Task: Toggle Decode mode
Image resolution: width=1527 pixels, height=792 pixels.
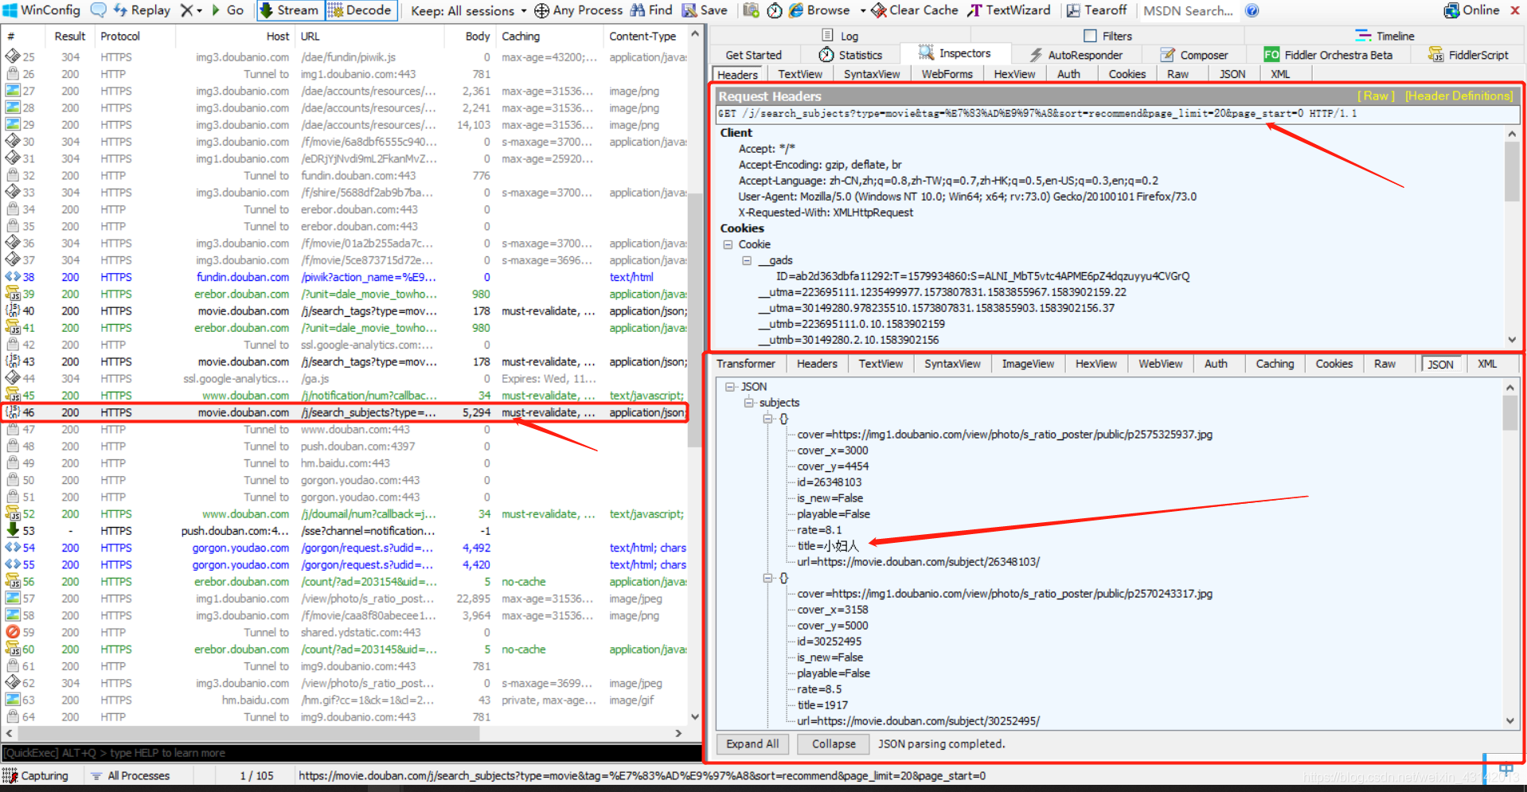Action: pyautogui.click(x=360, y=10)
